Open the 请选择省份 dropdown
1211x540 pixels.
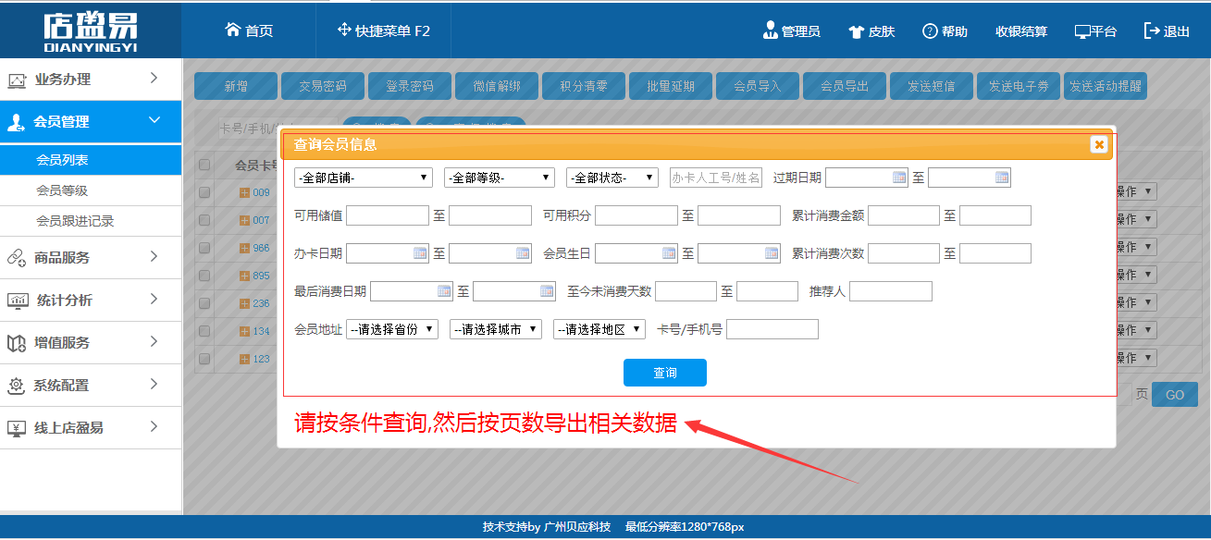(x=392, y=329)
